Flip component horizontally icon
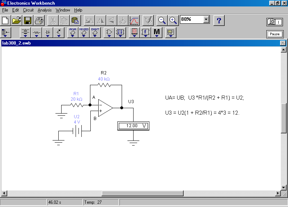This screenshot has height=207, width=288. (x=100, y=20)
